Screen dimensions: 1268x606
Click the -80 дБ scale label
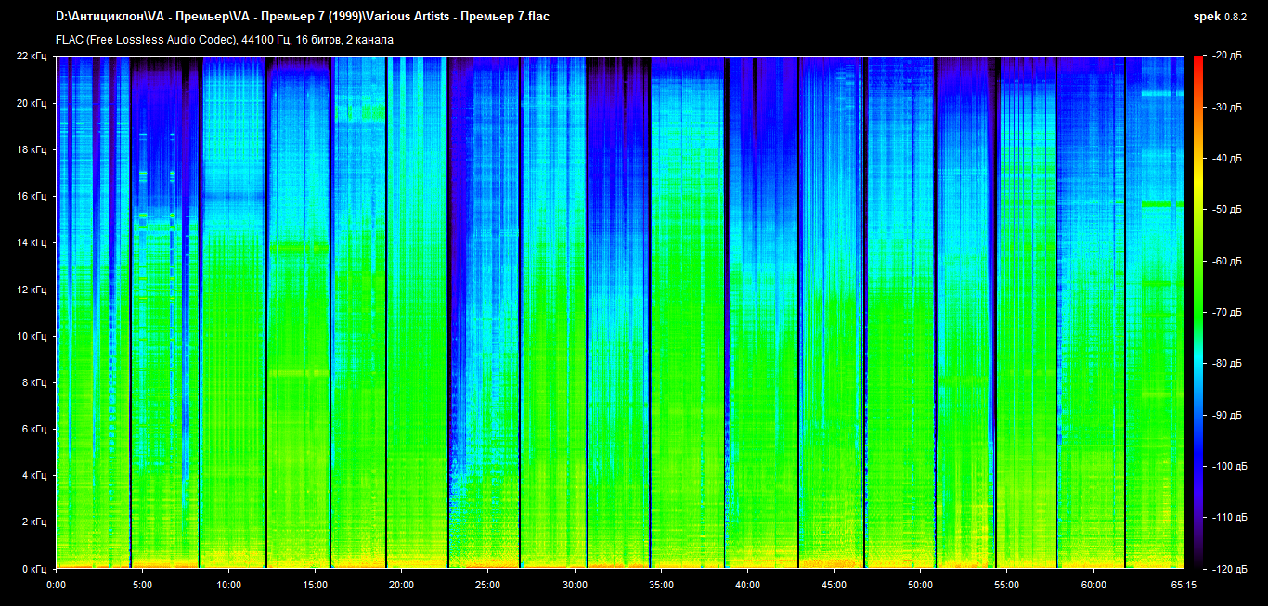pyautogui.click(x=1228, y=364)
